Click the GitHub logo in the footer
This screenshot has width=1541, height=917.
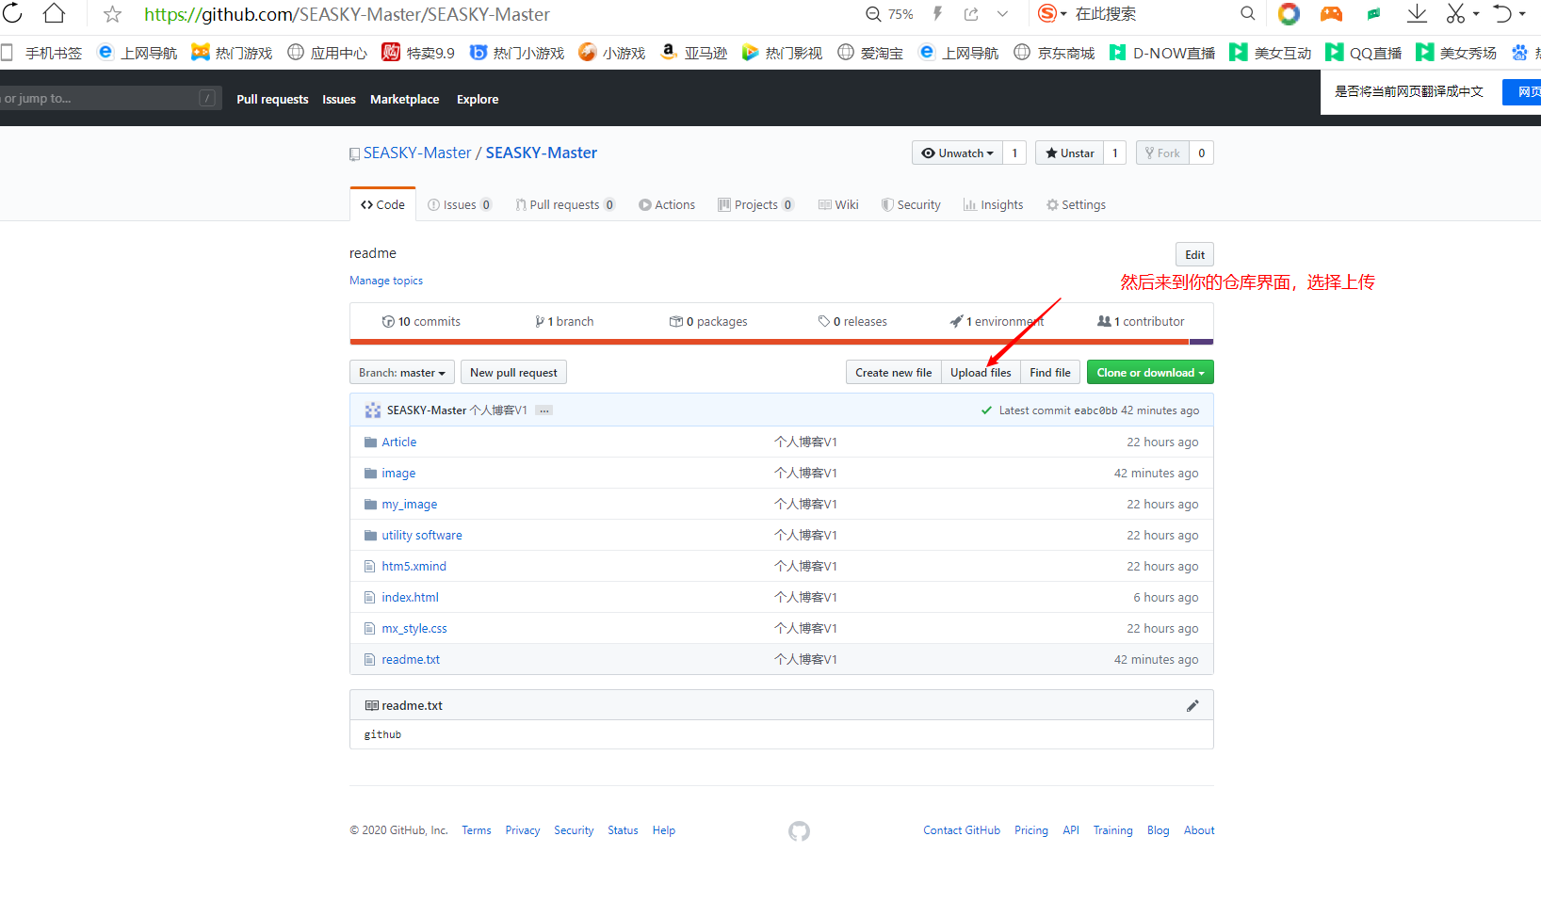click(799, 830)
